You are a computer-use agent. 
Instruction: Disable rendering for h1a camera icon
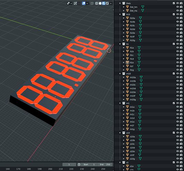[181, 48]
